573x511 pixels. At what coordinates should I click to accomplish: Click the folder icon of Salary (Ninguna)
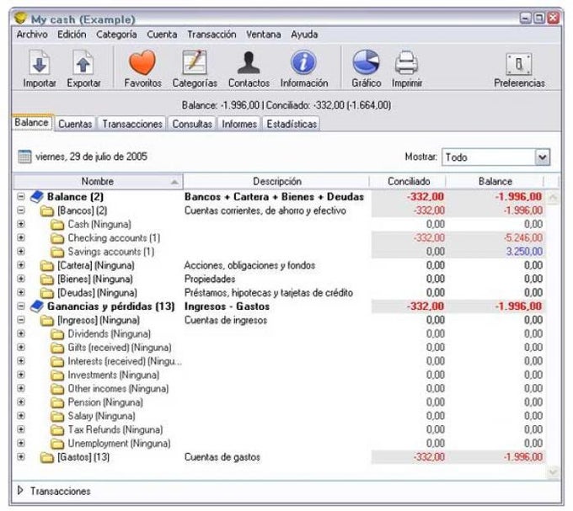pos(57,416)
